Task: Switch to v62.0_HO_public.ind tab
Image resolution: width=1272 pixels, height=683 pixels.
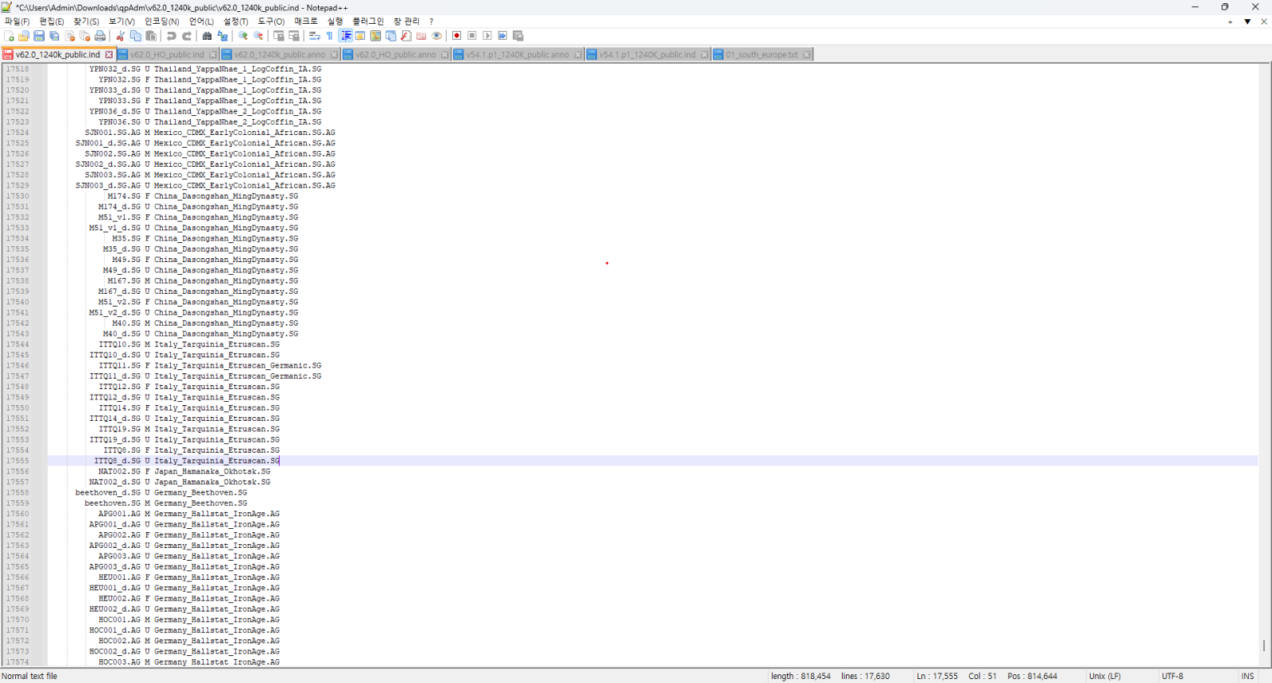Action: click(x=167, y=55)
